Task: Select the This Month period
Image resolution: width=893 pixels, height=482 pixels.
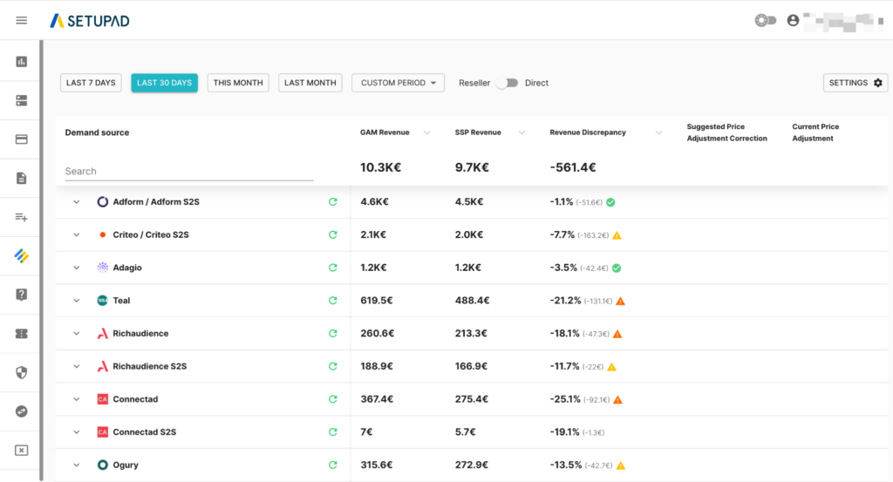Action: tap(238, 83)
